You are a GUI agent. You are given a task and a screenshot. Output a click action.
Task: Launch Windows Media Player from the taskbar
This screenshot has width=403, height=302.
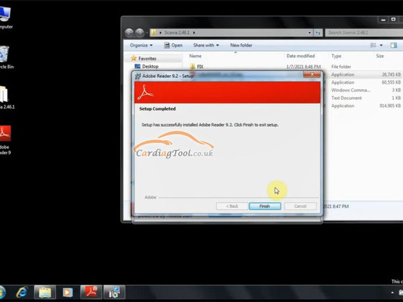click(x=68, y=292)
